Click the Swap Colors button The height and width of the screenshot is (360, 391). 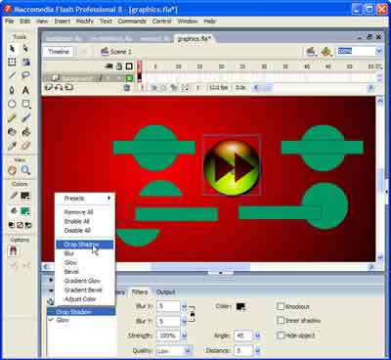pyautogui.click(x=28, y=225)
